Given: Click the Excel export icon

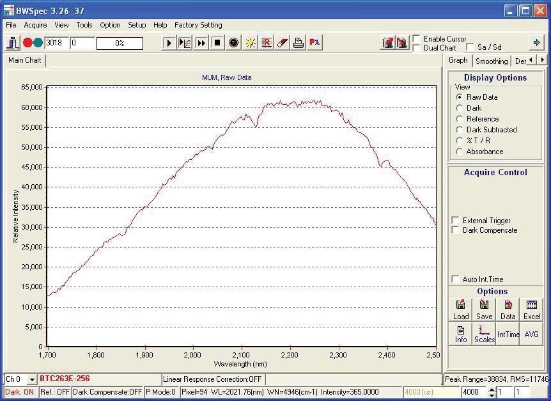Looking at the screenshot, I should coord(531,310).
